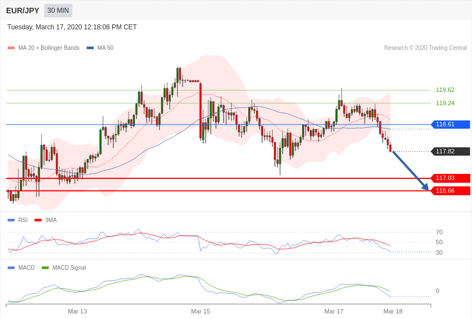The height and width of the screenshot is (319, 472).
Task: Click the blue 118.61 pivot price tag
Action: (450, 124)
